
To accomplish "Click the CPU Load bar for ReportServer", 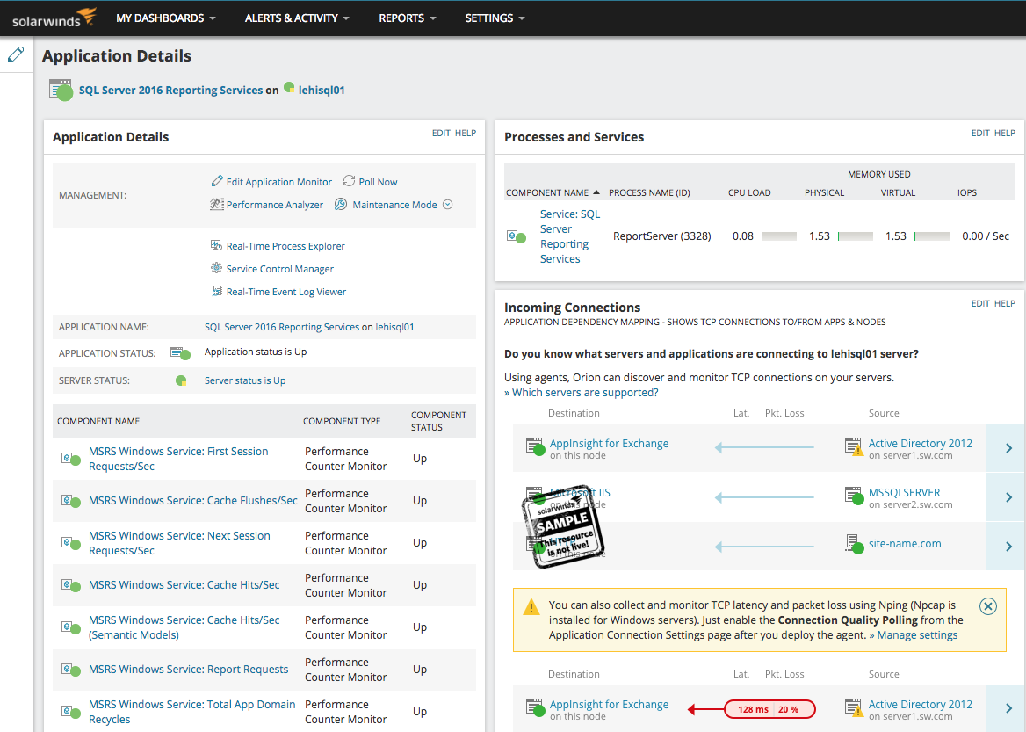I will (778, 236).
